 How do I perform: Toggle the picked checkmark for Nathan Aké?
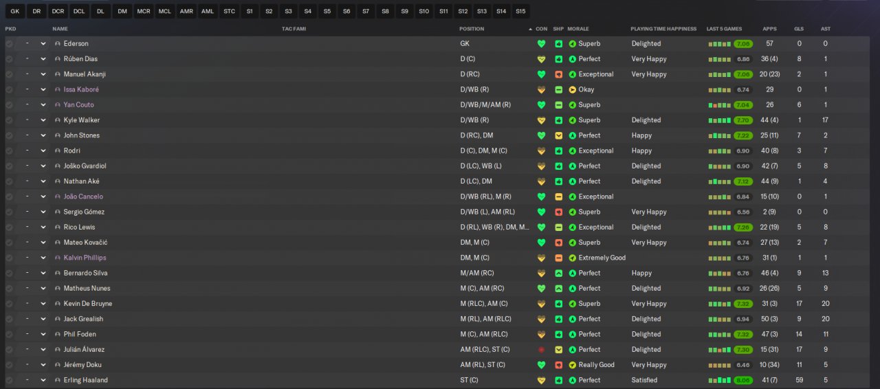coord(9,181)
